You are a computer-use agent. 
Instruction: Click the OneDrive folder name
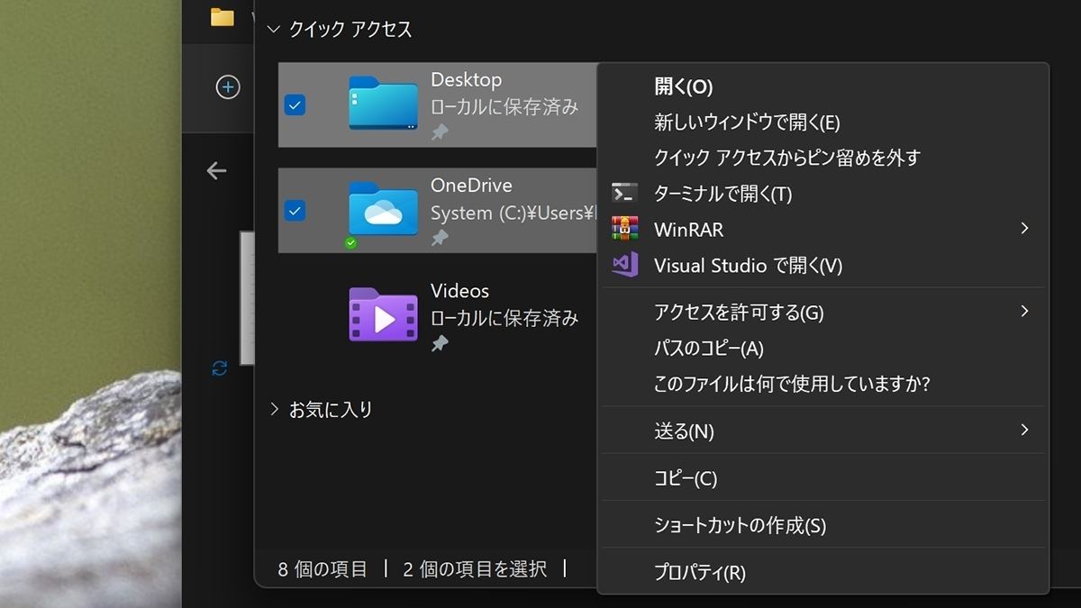[x=471, y=185]
